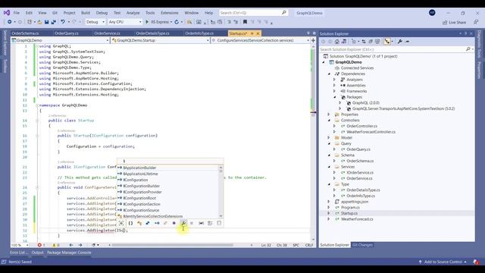Switch to the OrderDetailsType.cs tab
The width and height of the screenshot is (485, 273).
click(x=152, y=33)
